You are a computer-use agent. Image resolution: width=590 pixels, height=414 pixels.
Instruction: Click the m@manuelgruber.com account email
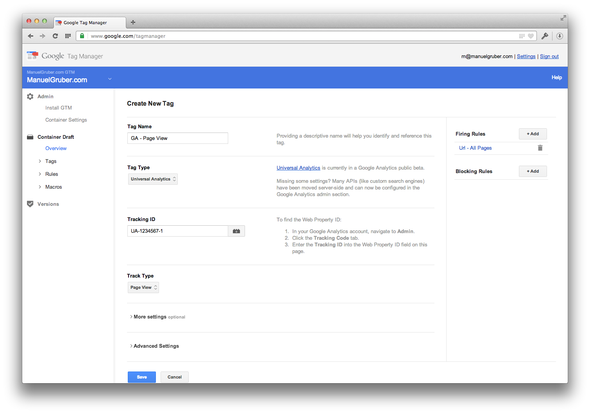click(x=487, y=56)
